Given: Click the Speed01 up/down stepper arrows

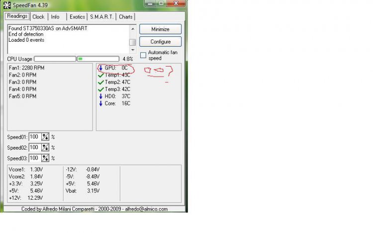Looking at the screenshot, I should (45, 137).
